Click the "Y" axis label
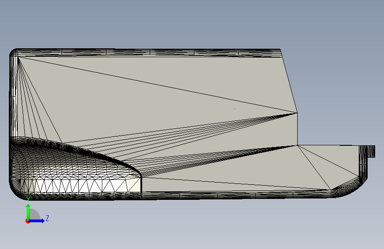The image size is (384, 249). click(x=28, y=199)
